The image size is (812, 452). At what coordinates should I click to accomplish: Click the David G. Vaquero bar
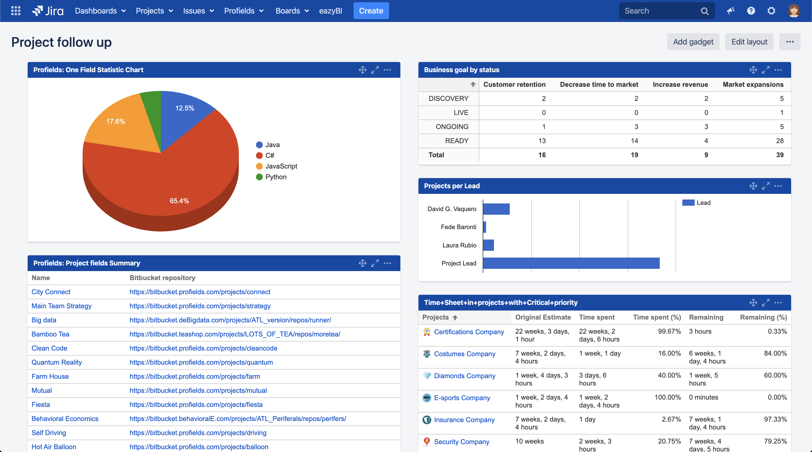[x=496, y=209]
